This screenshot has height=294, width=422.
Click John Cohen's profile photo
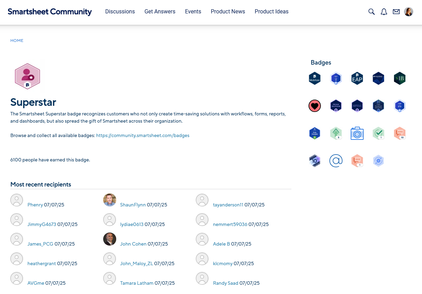[x=110, y=239]
